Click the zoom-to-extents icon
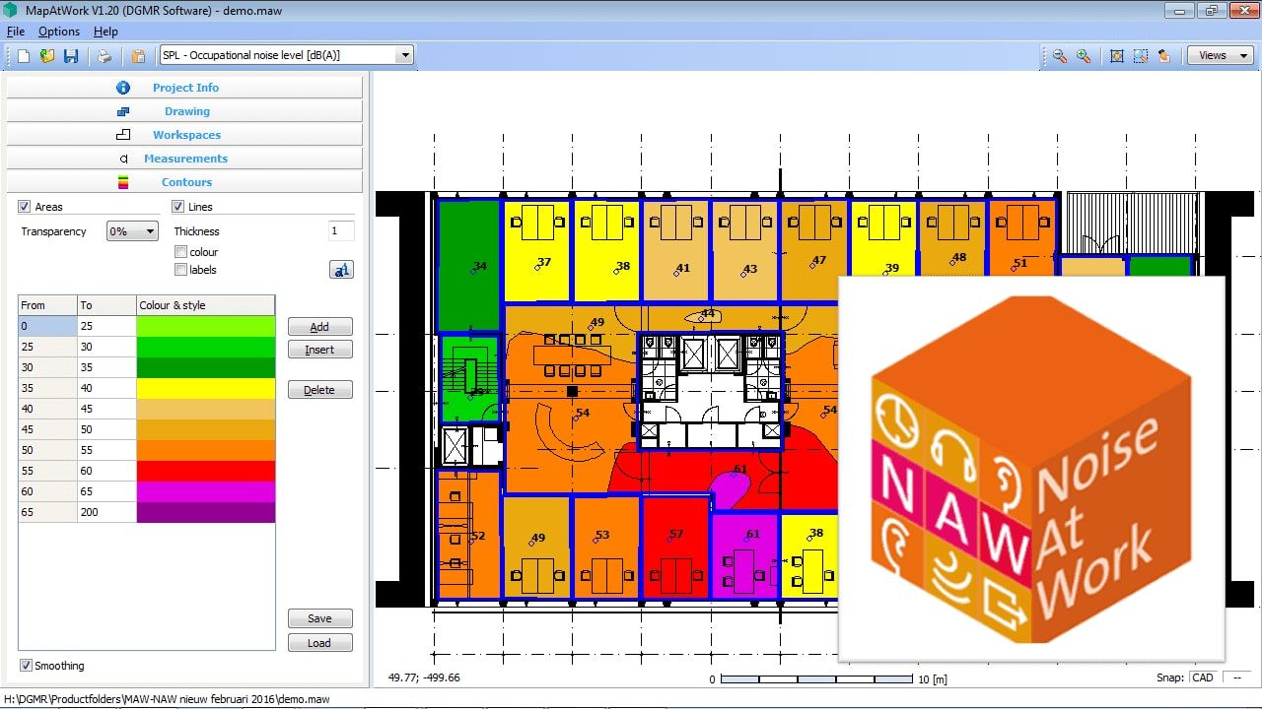1262x709 pixels. click(x=1117, y=56)
